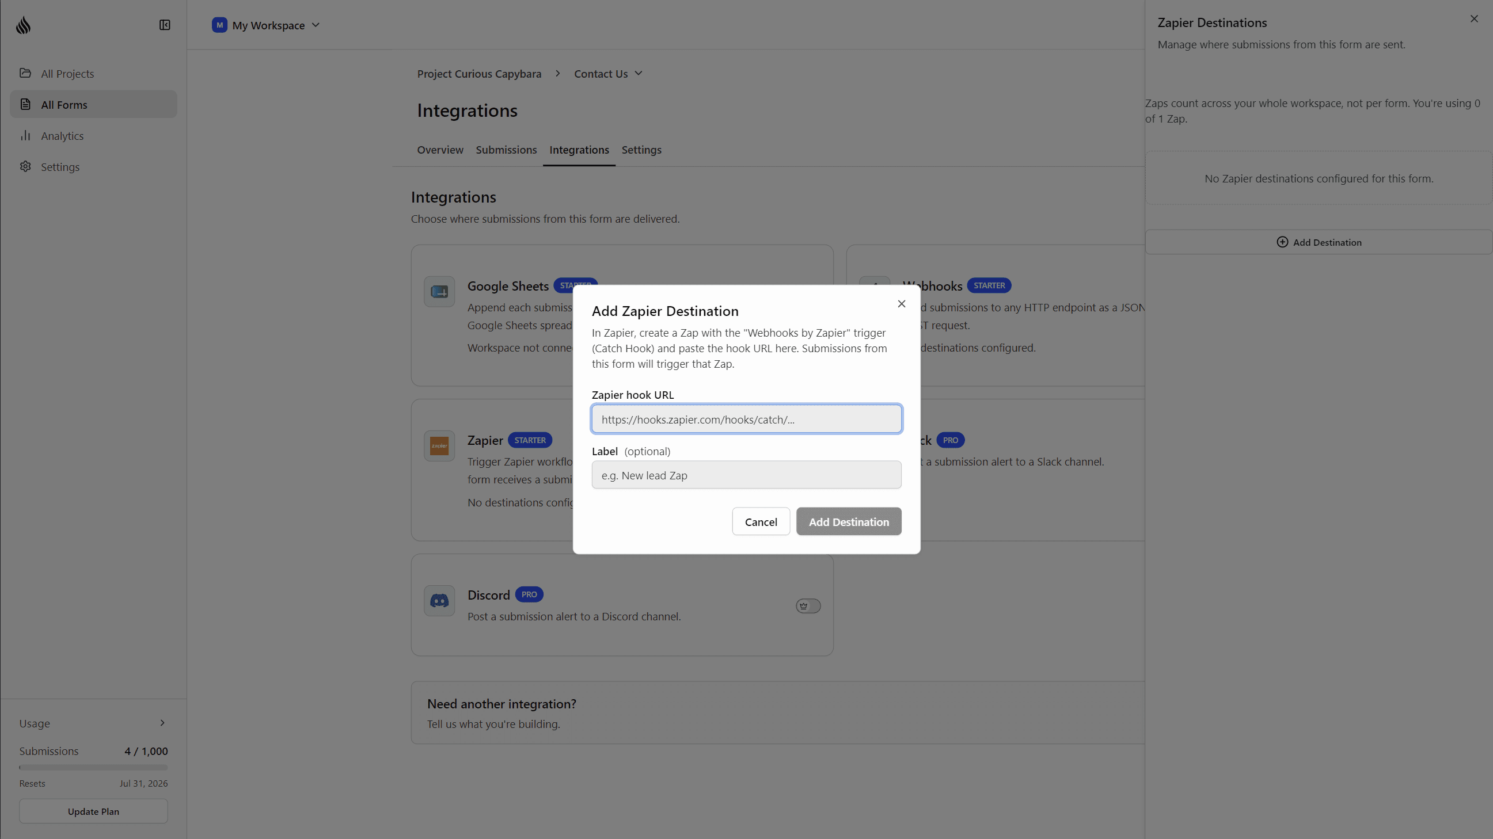The image size is (1493, 839).
Task: Select the Integrations tab
Action: coord(579,150)
